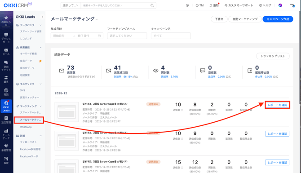Open the ヘルプ help item
This screenshot has width=301, height=173.
[265, 5]
